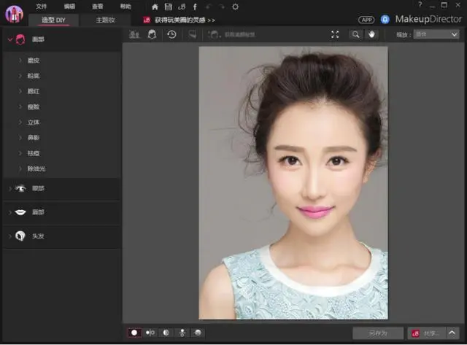Toggle half-face compare view icon

(x=166, y=333)
